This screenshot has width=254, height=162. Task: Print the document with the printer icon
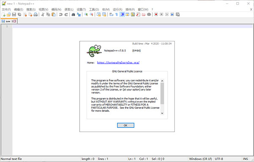pos(36,15)
